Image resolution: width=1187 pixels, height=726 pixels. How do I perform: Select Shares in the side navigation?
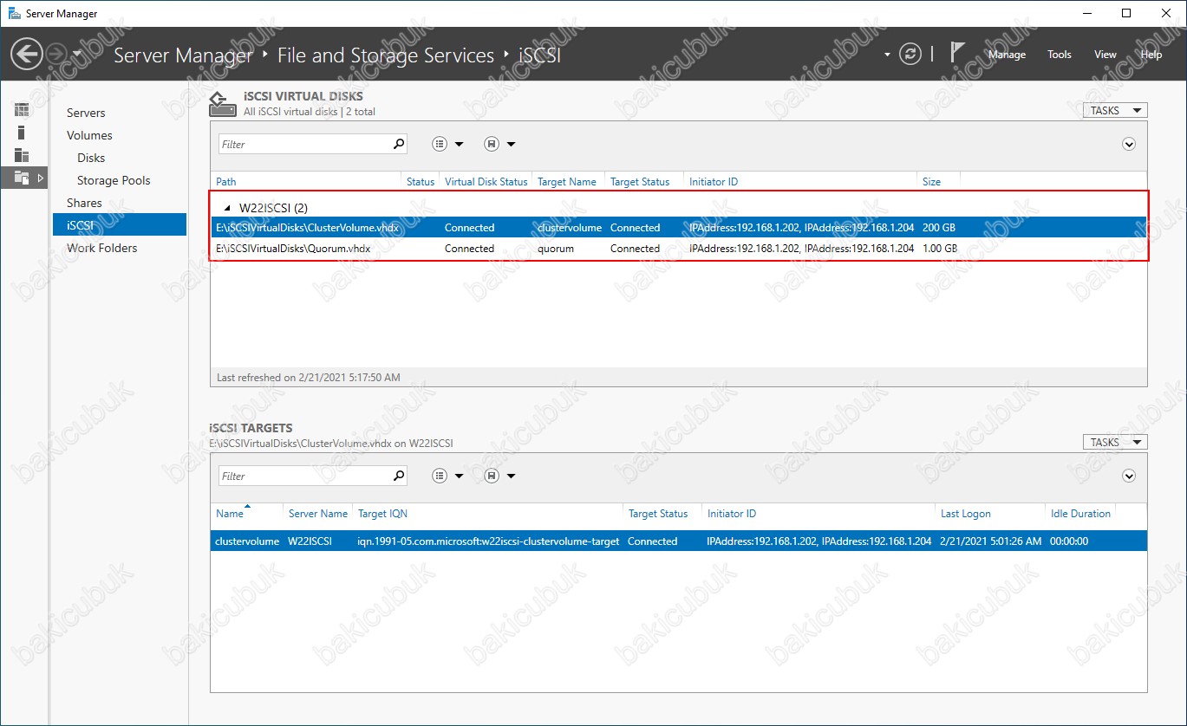[x=84, y=203]
